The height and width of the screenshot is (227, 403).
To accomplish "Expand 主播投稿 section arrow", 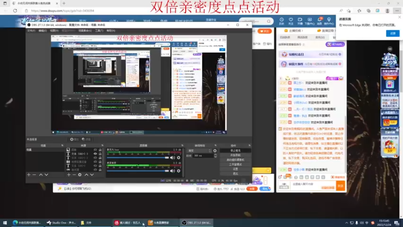I will click(302, 31).
